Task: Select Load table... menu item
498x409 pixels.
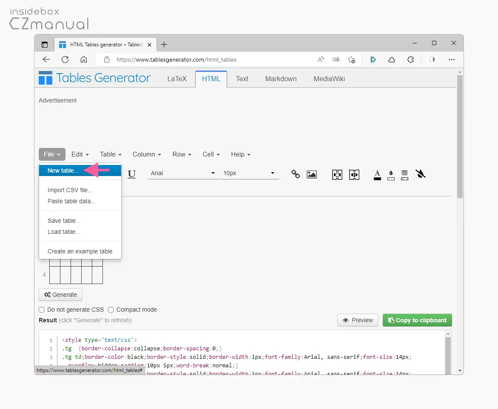Action: coord(80,232)
